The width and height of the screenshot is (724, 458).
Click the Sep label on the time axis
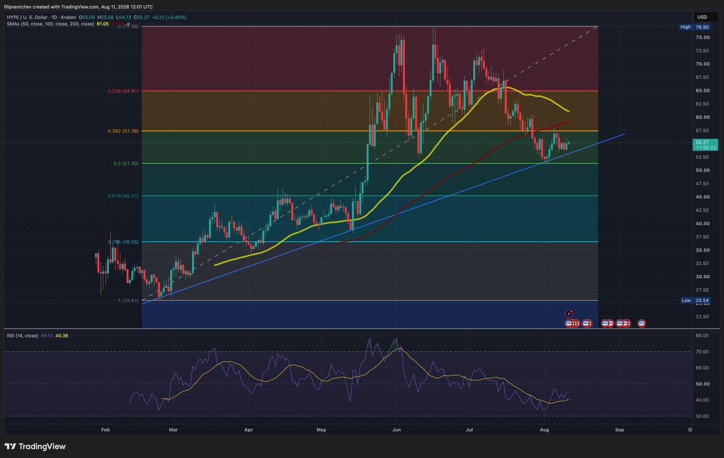pyautogui.click(x=620, y=430)
